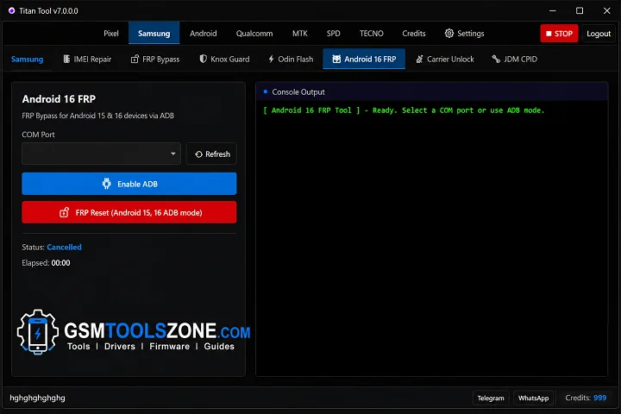Viewport: 621px width, 414px height.
Task: Open the JDM CPID tab
Action: (x=514, y=59)
